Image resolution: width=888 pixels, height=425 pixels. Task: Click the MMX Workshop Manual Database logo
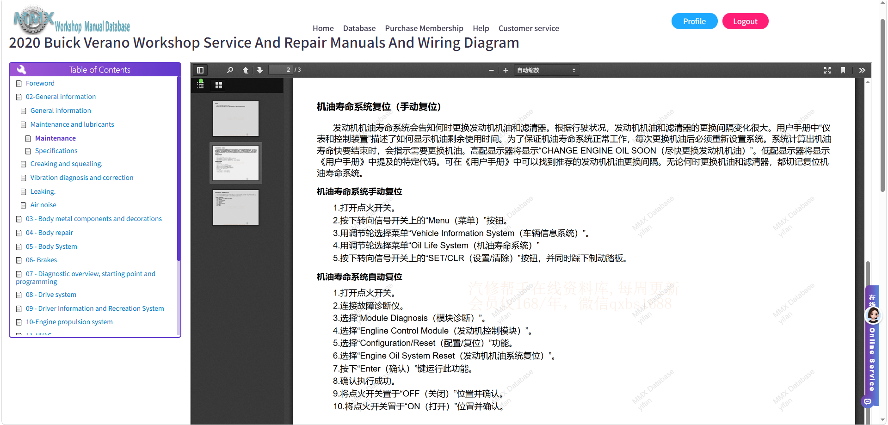click(x=72, y=20)
